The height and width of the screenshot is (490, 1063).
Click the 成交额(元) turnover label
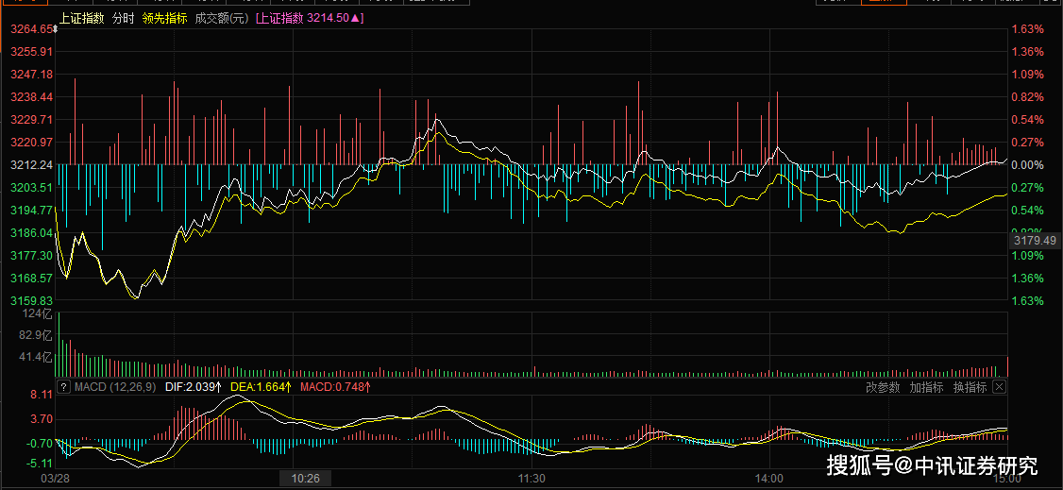pyautogui.click(x=222, y=18)
